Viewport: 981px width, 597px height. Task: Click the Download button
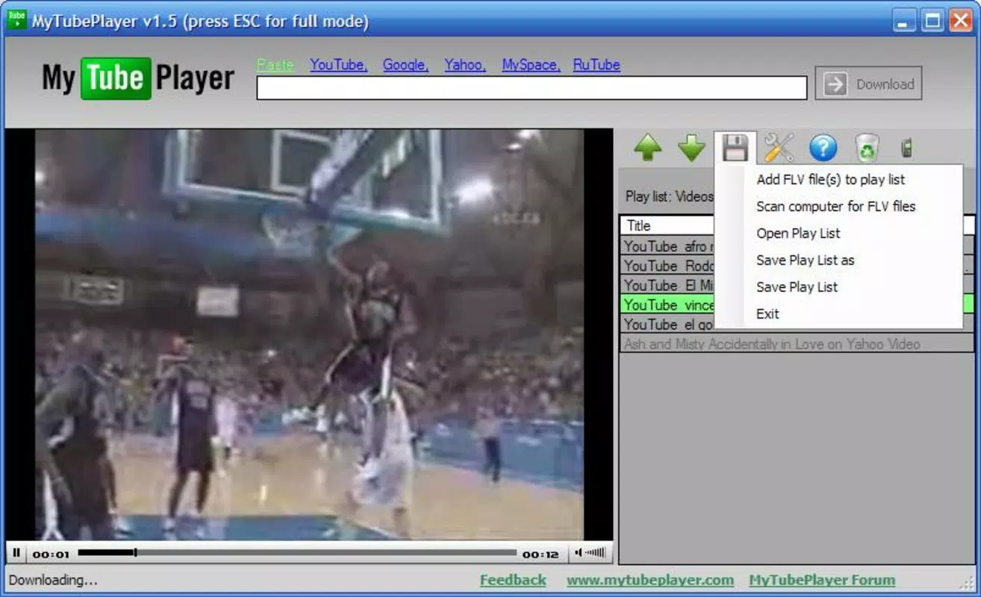[x=868, y=84]
